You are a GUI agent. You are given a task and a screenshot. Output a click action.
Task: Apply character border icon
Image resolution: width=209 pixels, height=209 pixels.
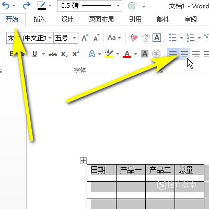coord(157,38)
